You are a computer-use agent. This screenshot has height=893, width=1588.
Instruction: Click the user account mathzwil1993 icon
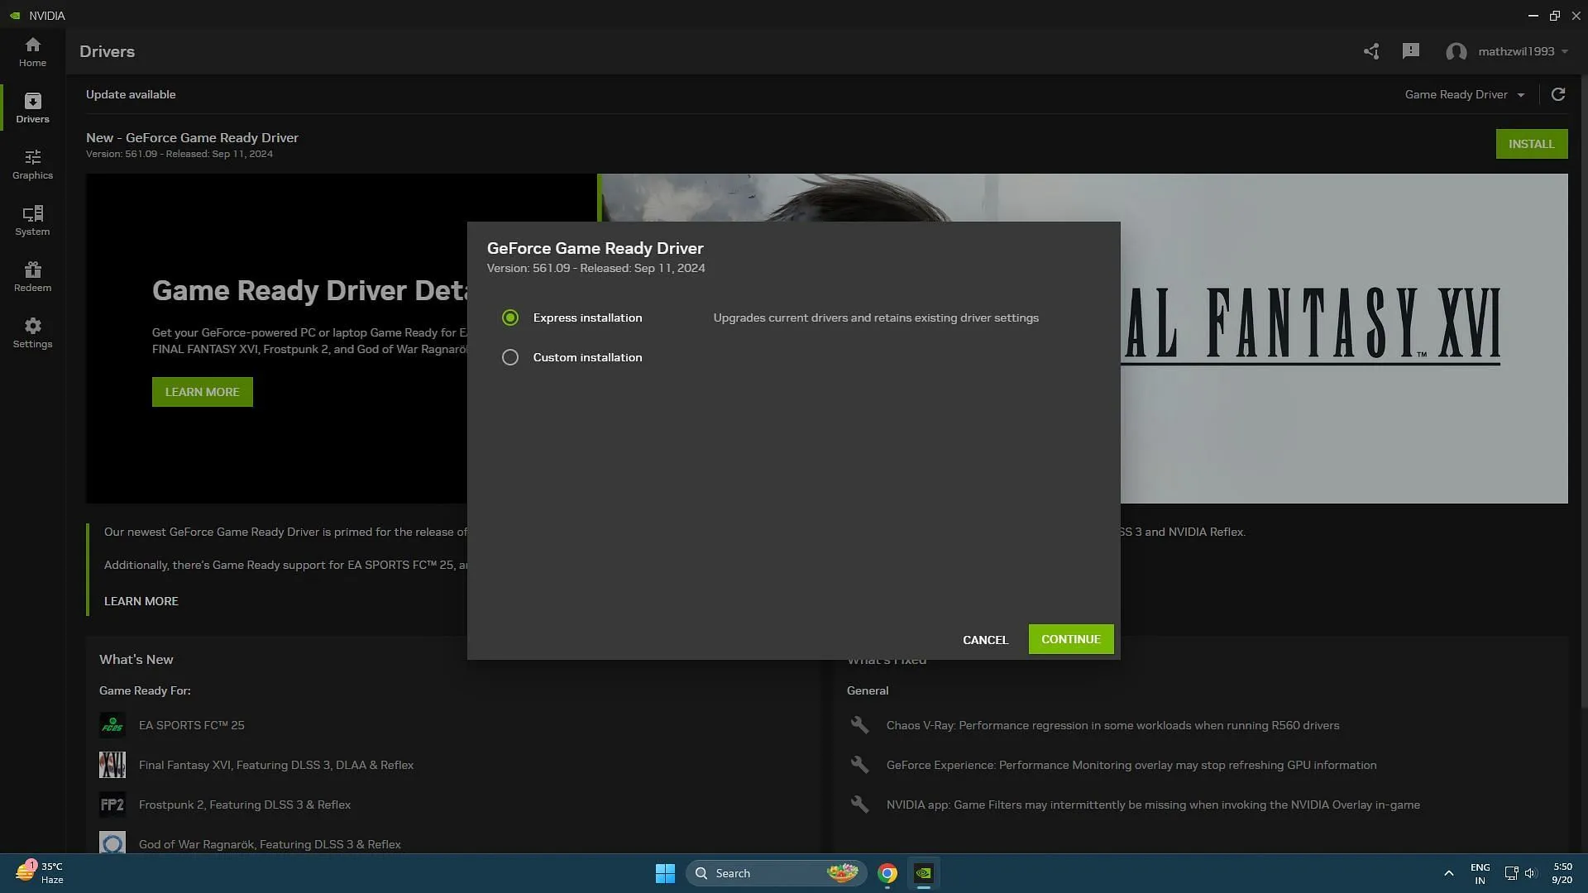click(1457, 51)
